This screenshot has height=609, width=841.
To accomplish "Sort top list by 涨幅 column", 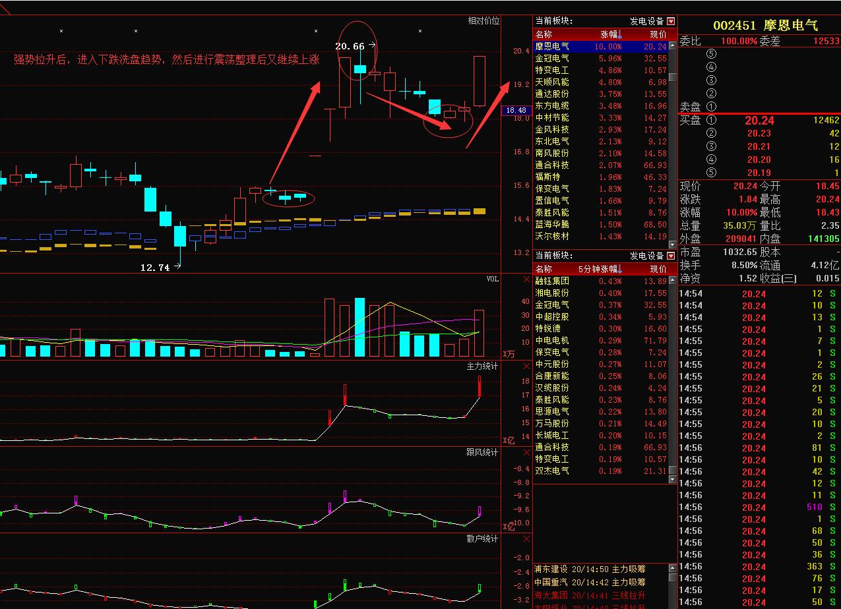I will tap(610, 34).
